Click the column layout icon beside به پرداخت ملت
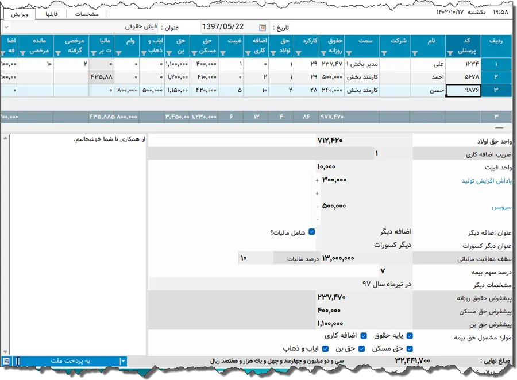The width and height of the screenshot is (517, 380). [18, 361]
